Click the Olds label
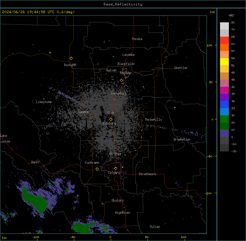Image resolution: width=246 pixels, height=241 pixels. pyautogui.click(x=111, y=113)
